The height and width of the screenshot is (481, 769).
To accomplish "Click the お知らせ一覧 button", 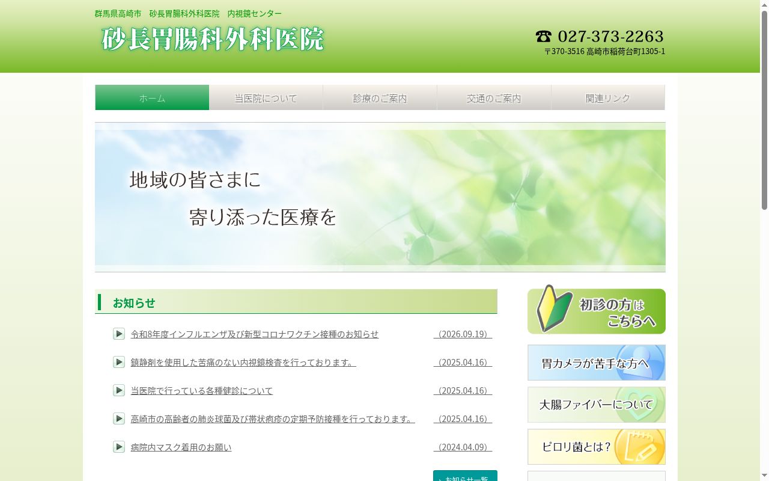I will 465,476.
